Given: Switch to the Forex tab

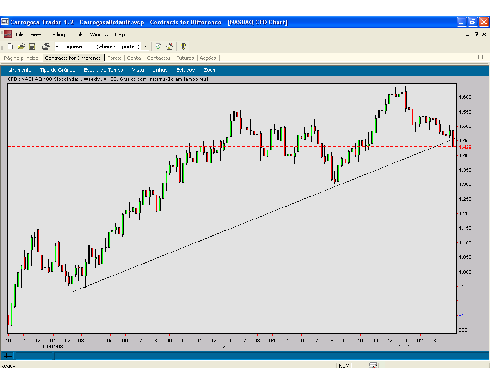Looking at the screenshot, I should point(114,58).
